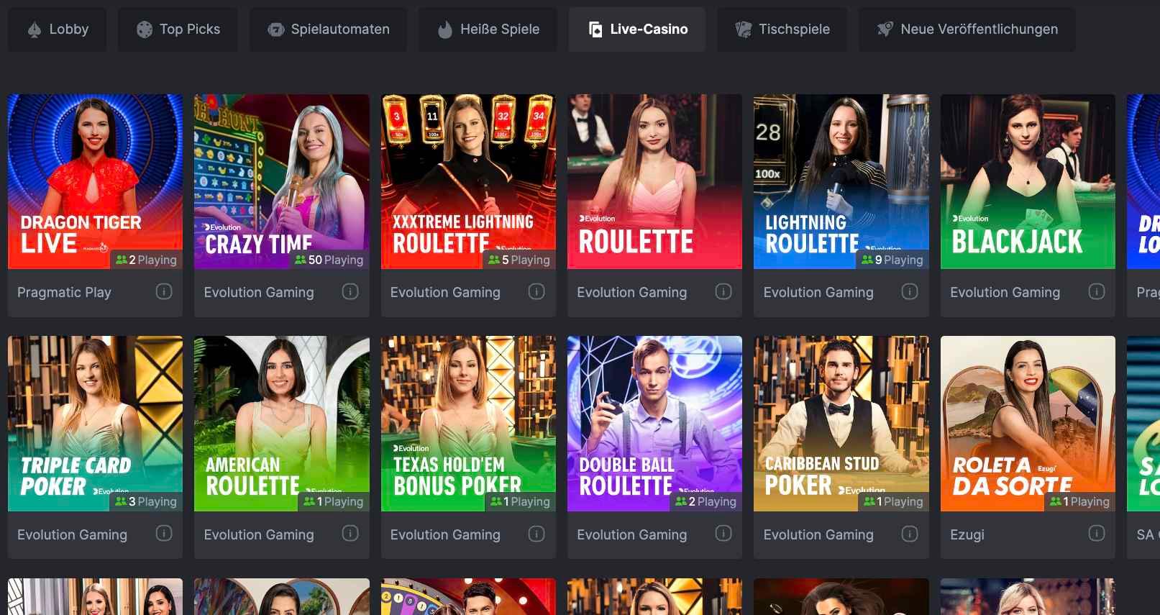The height and width of the screenshot is (615, 1160).
Task: Go to Heiße Spiele tab
Action: (x=488, y=29)
